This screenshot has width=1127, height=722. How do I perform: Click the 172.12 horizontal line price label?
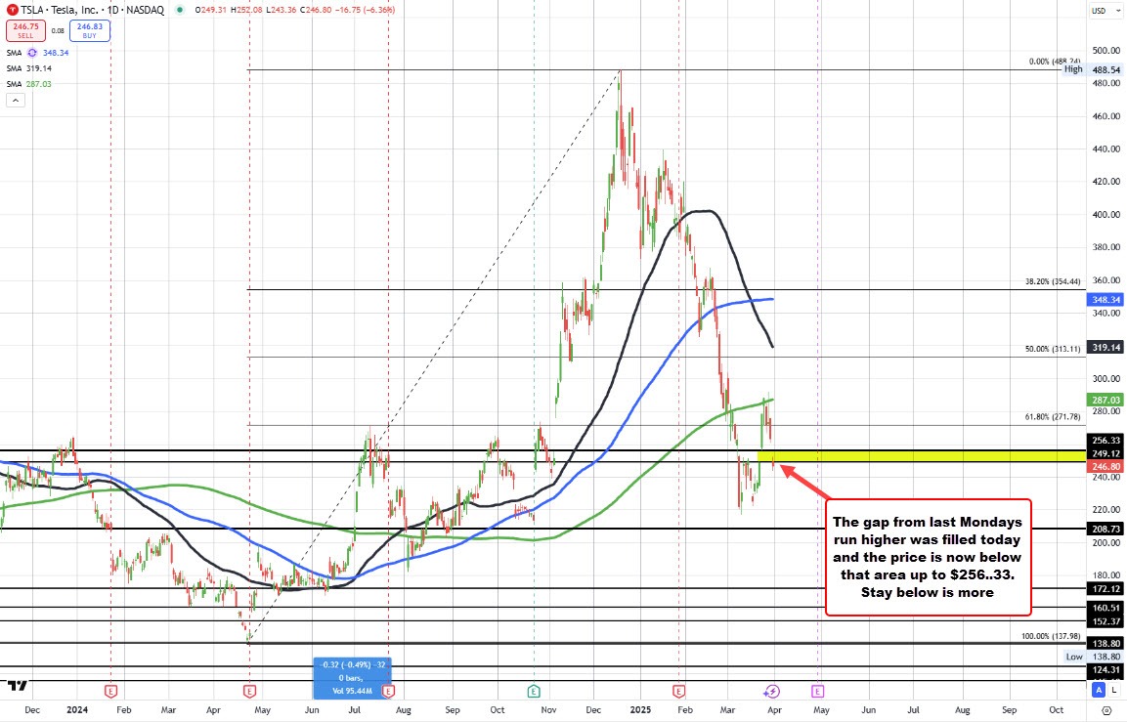[x=1105, y=589]
